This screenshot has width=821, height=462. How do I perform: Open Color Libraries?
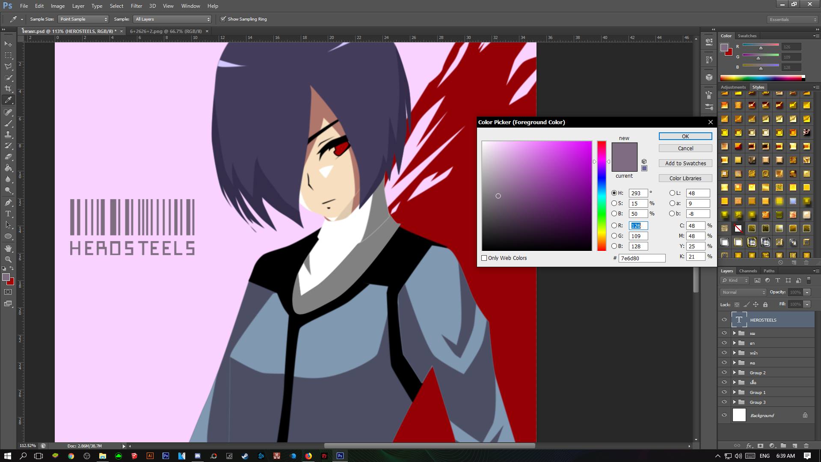685,178
